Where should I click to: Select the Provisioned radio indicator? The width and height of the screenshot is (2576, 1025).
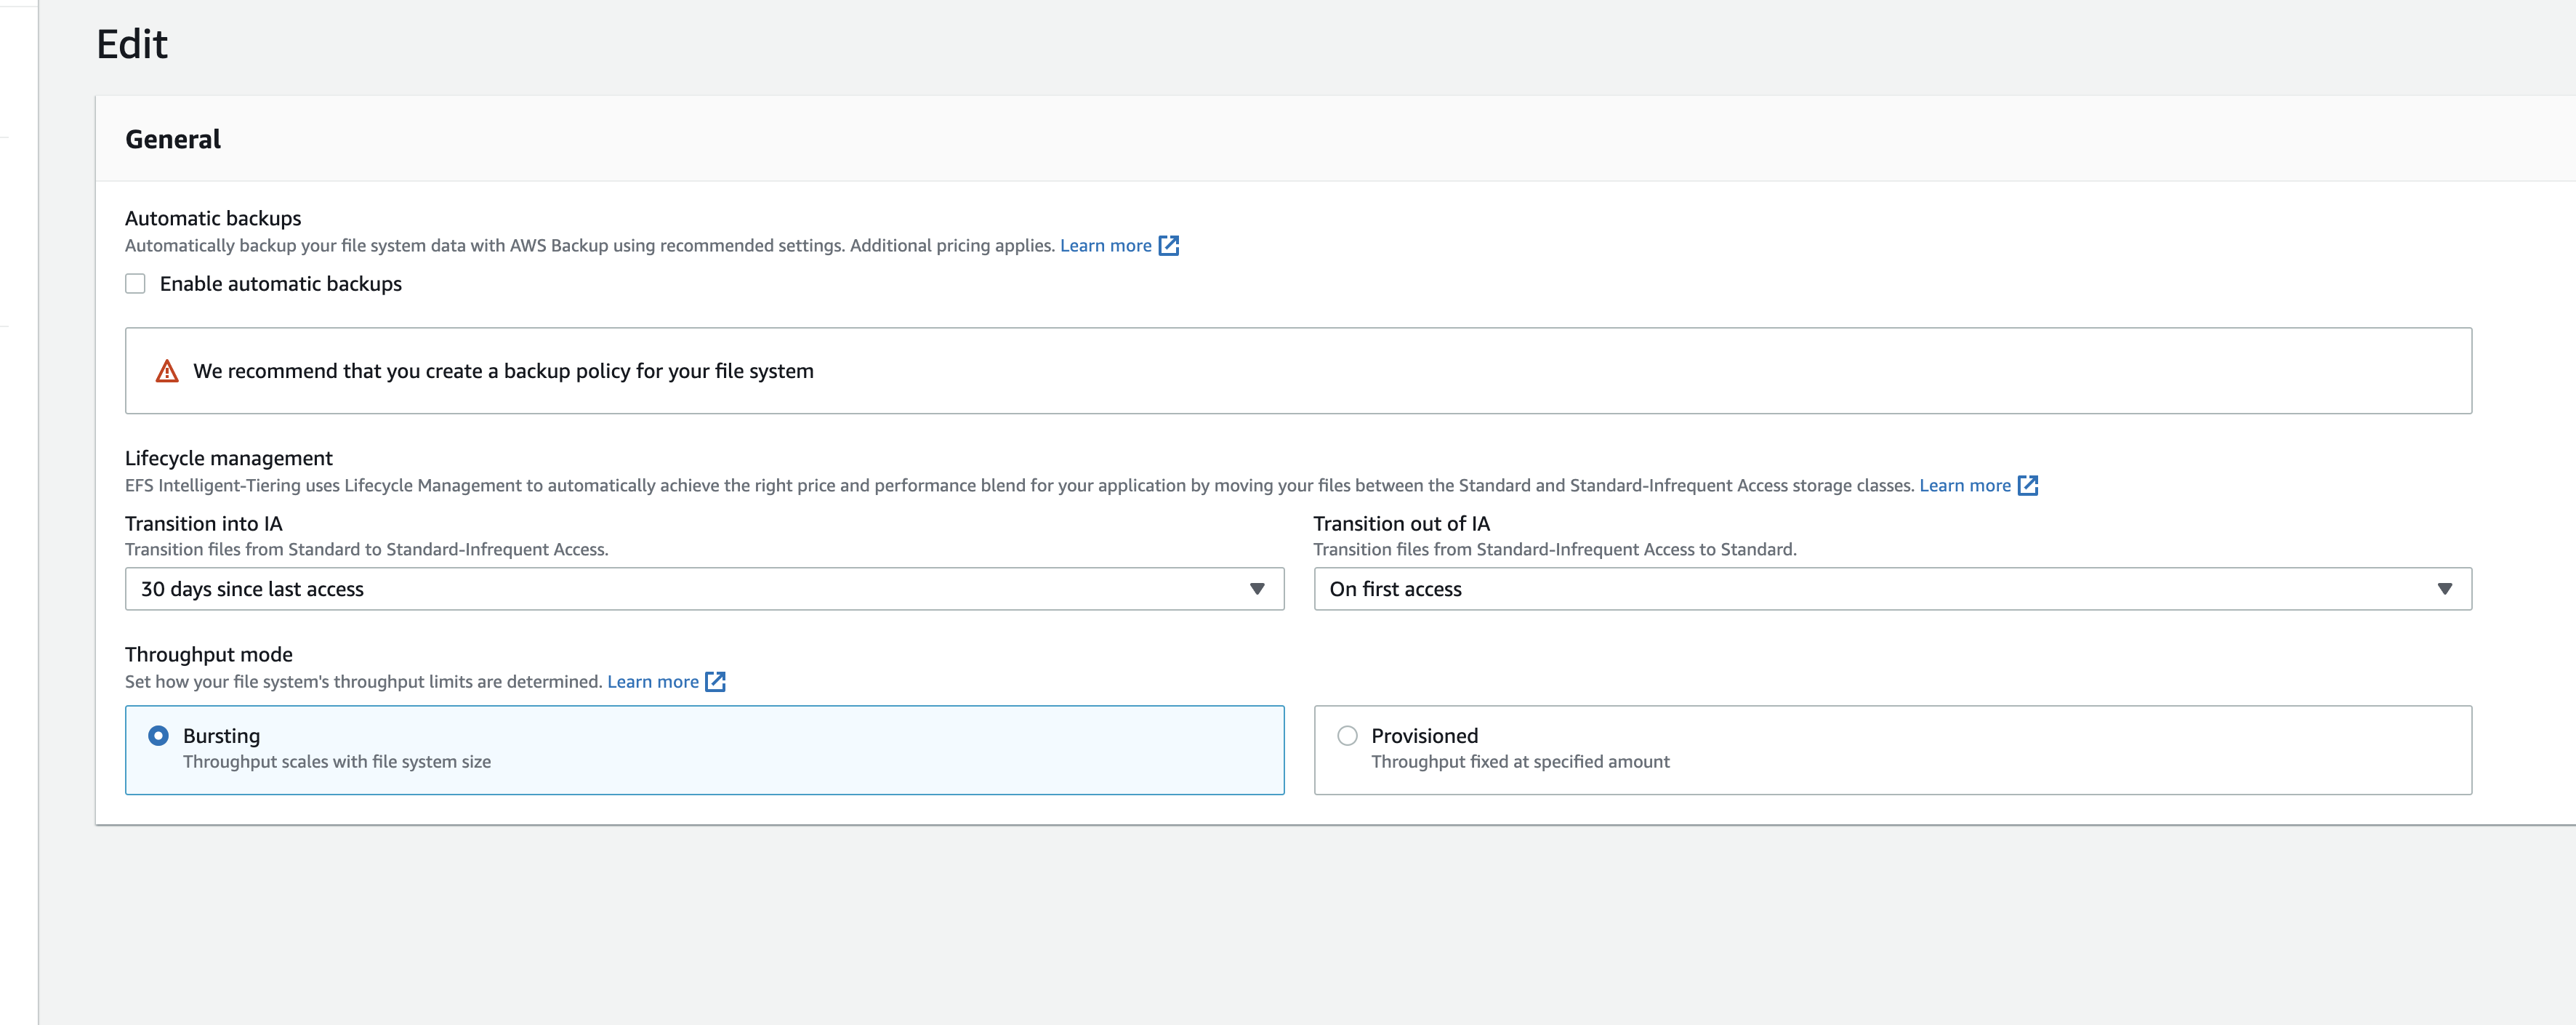(x=1347, y=735)
